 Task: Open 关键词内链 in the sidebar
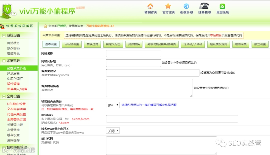(x=15, y=125)
